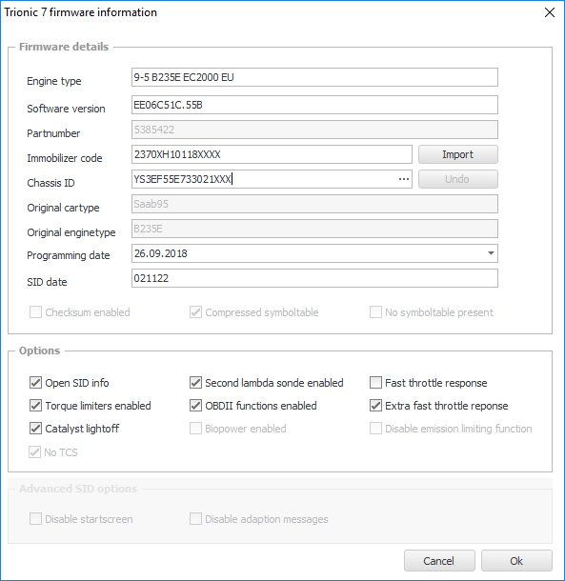Click the Original enginetype label

point(71,232)
